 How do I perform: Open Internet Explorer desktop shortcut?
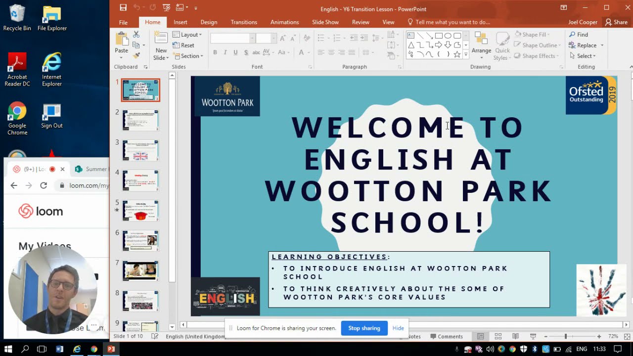[x=52, y=70]
